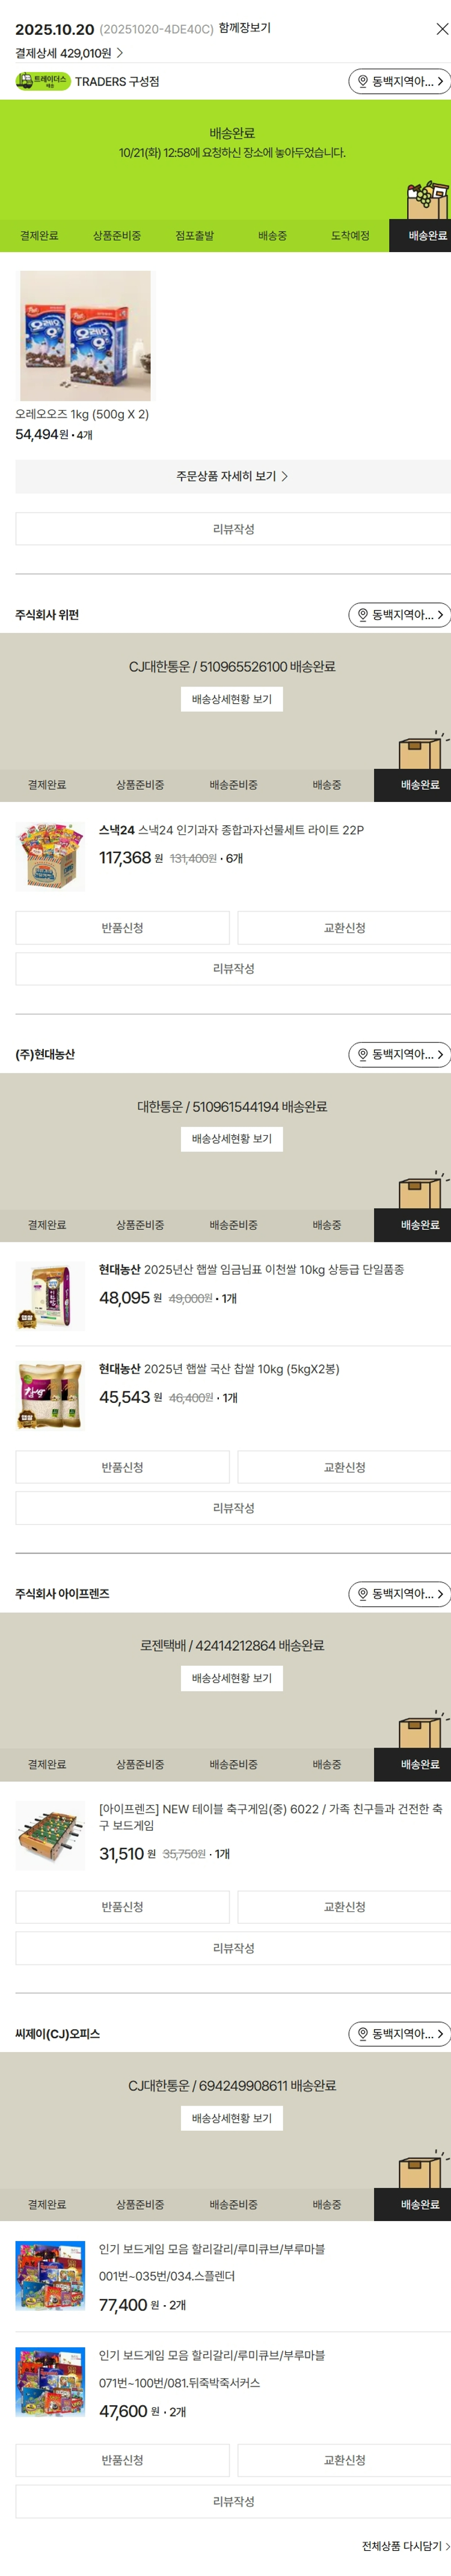Close the order detail page with X
451x2576 pixels.
[442, 29]
